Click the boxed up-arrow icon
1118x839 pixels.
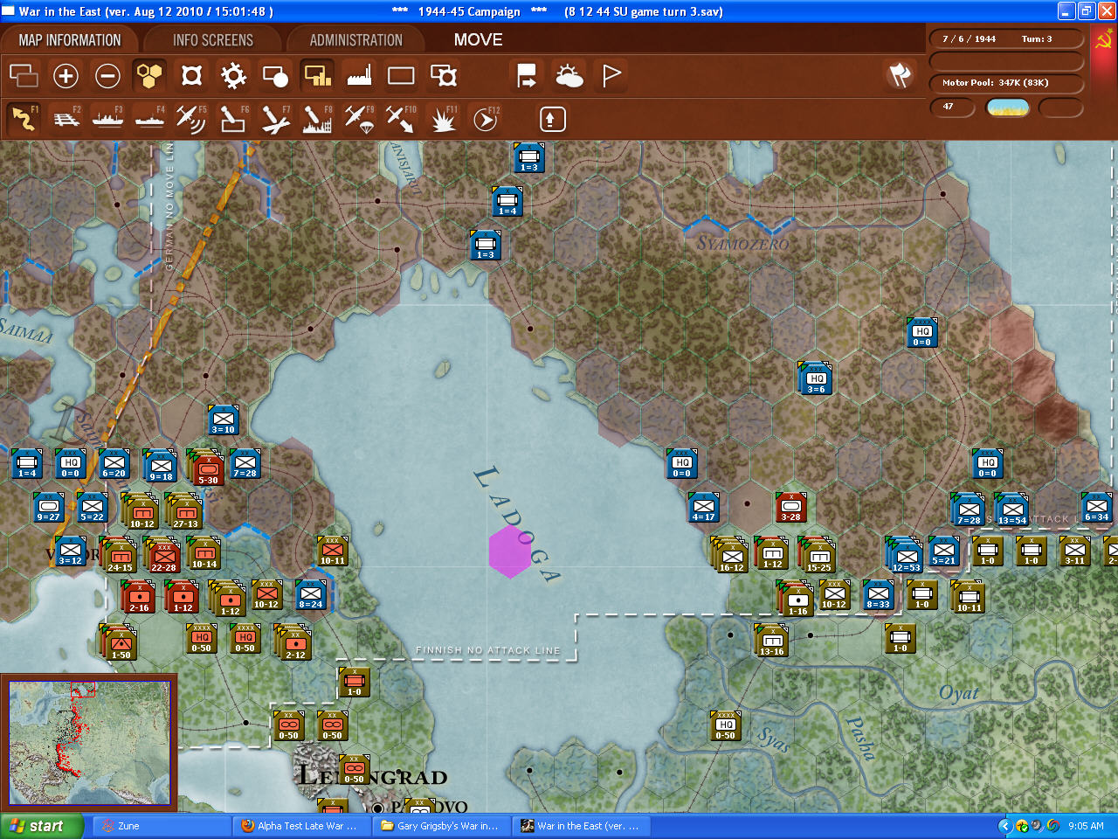pyautogui.click(x=553, y=119)
